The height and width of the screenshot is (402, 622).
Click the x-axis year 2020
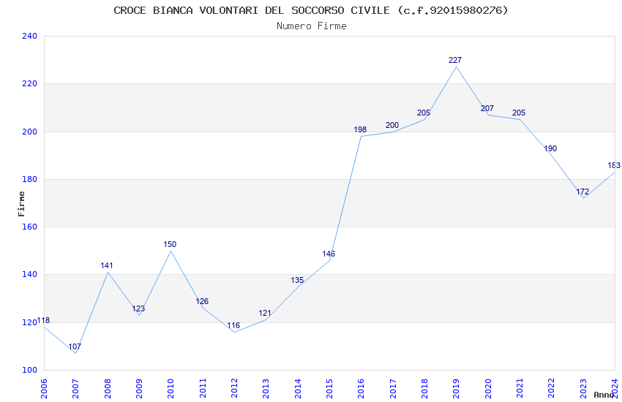(x=488, y=388)
